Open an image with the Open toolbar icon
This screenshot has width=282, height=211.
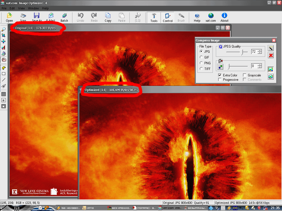coord(9,17)
